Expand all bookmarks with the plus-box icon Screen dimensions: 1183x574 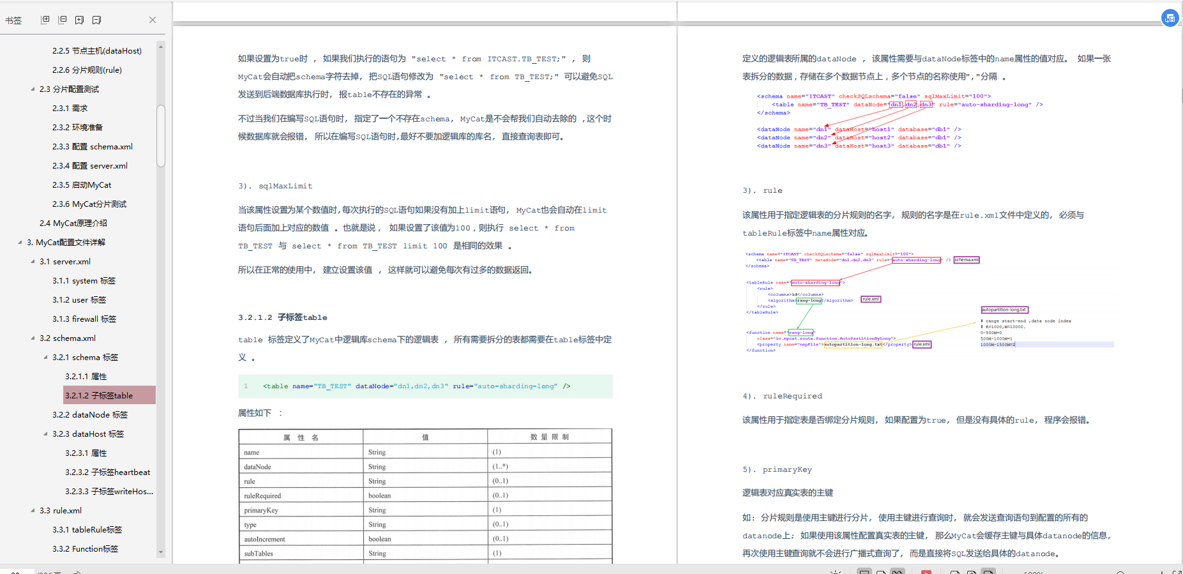coord(45,20)
